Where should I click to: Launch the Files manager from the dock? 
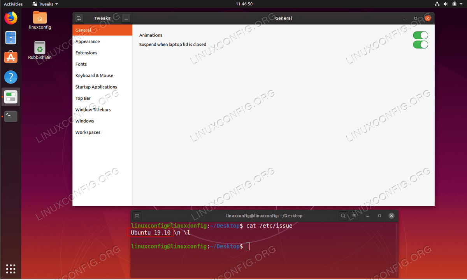click(x=11, y=38)
